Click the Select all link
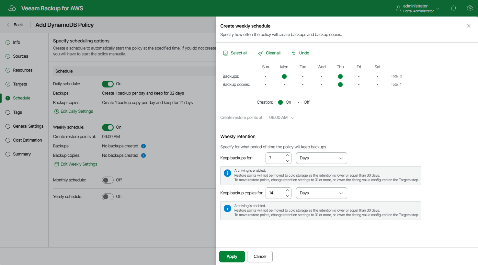 (239, 53)
